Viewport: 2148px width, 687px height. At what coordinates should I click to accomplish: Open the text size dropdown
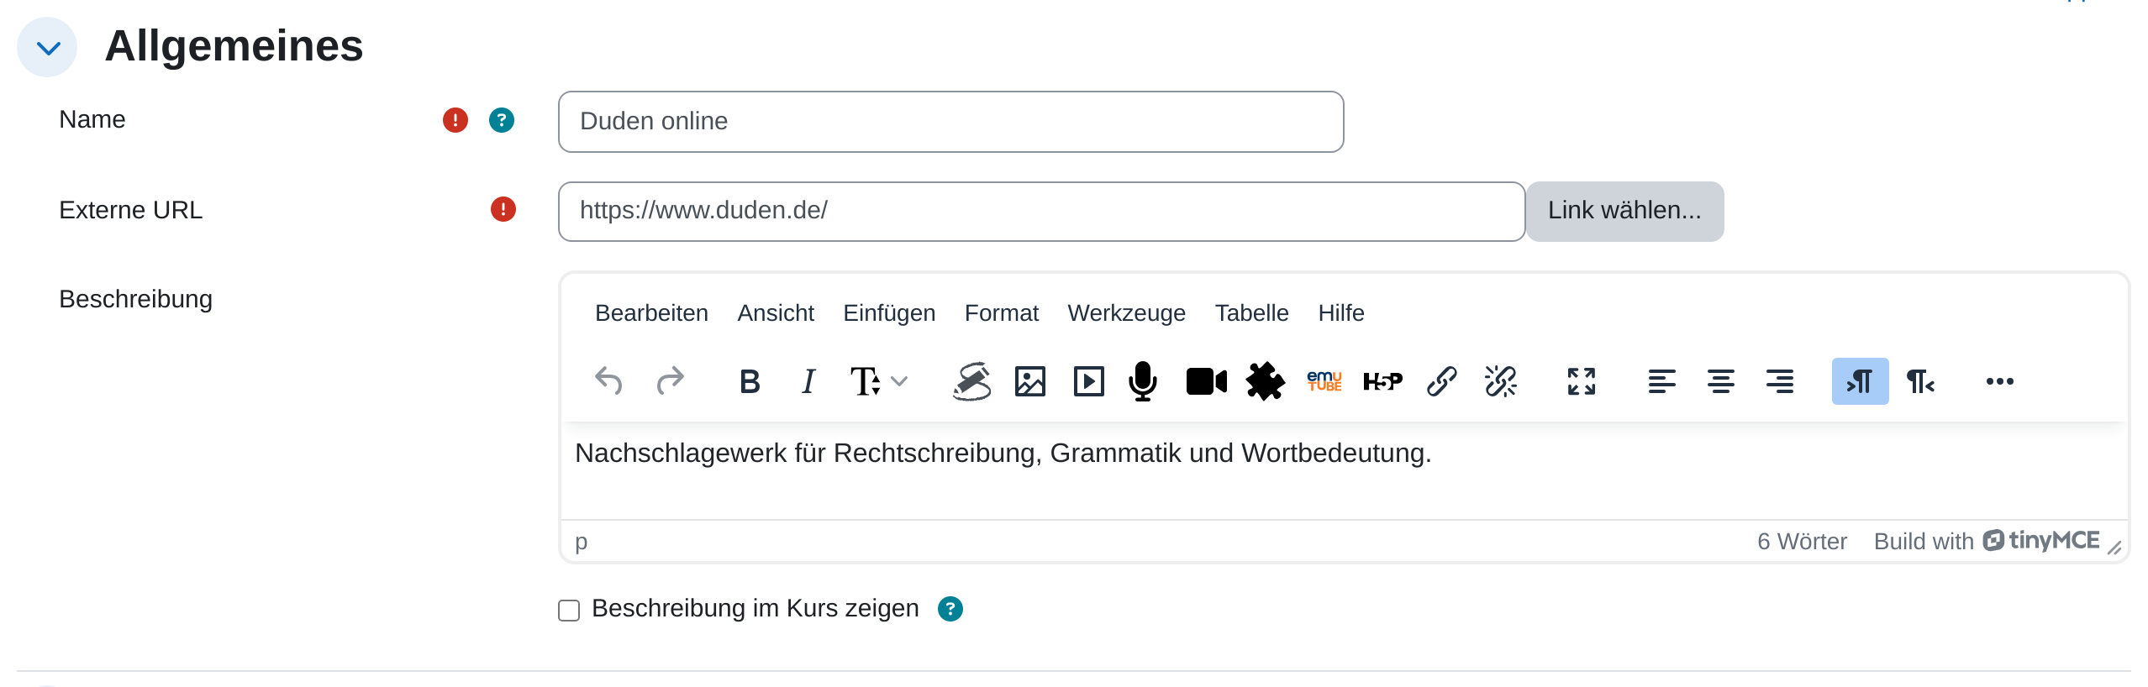click(x=878, y=381)
